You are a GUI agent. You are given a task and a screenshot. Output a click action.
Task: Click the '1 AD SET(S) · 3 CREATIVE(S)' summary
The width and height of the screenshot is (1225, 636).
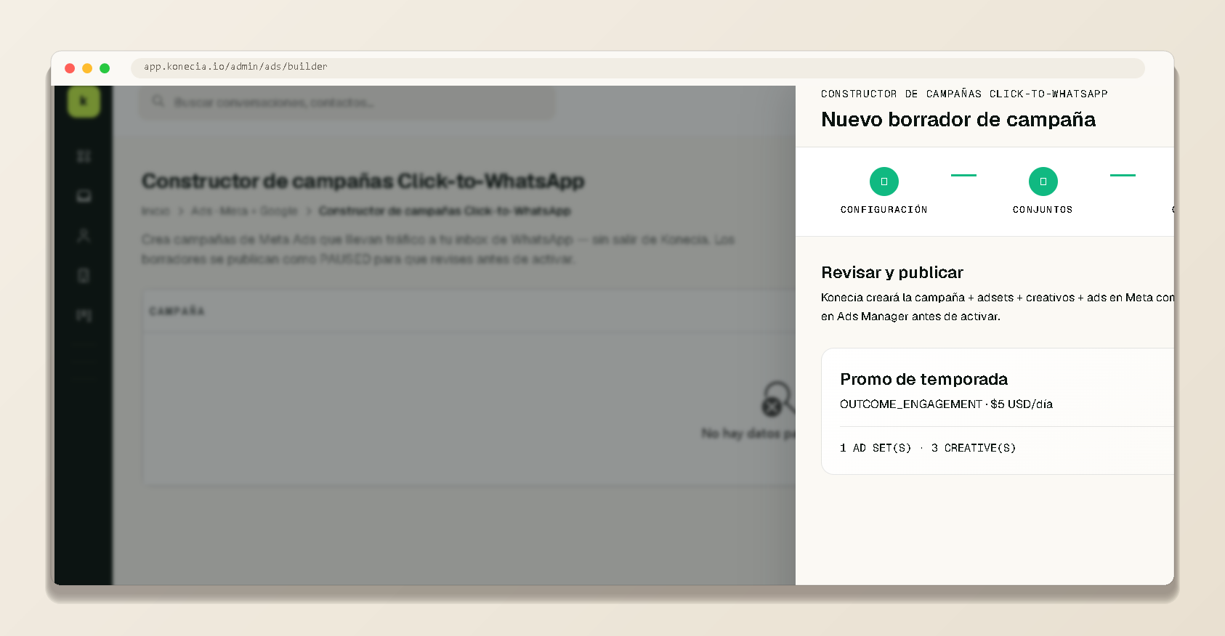[928, 448]
